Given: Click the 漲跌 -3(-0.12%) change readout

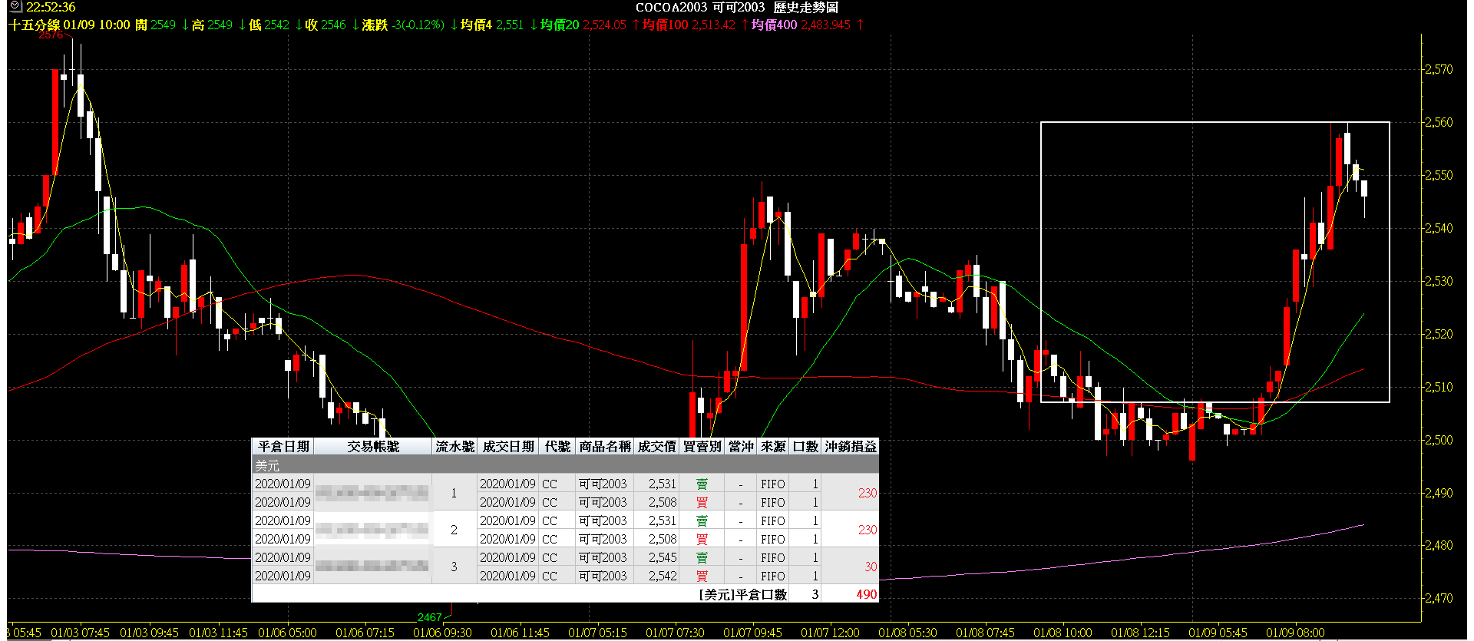Looking at the screenshot, I should pyautogui.click(x=403, y=25).
